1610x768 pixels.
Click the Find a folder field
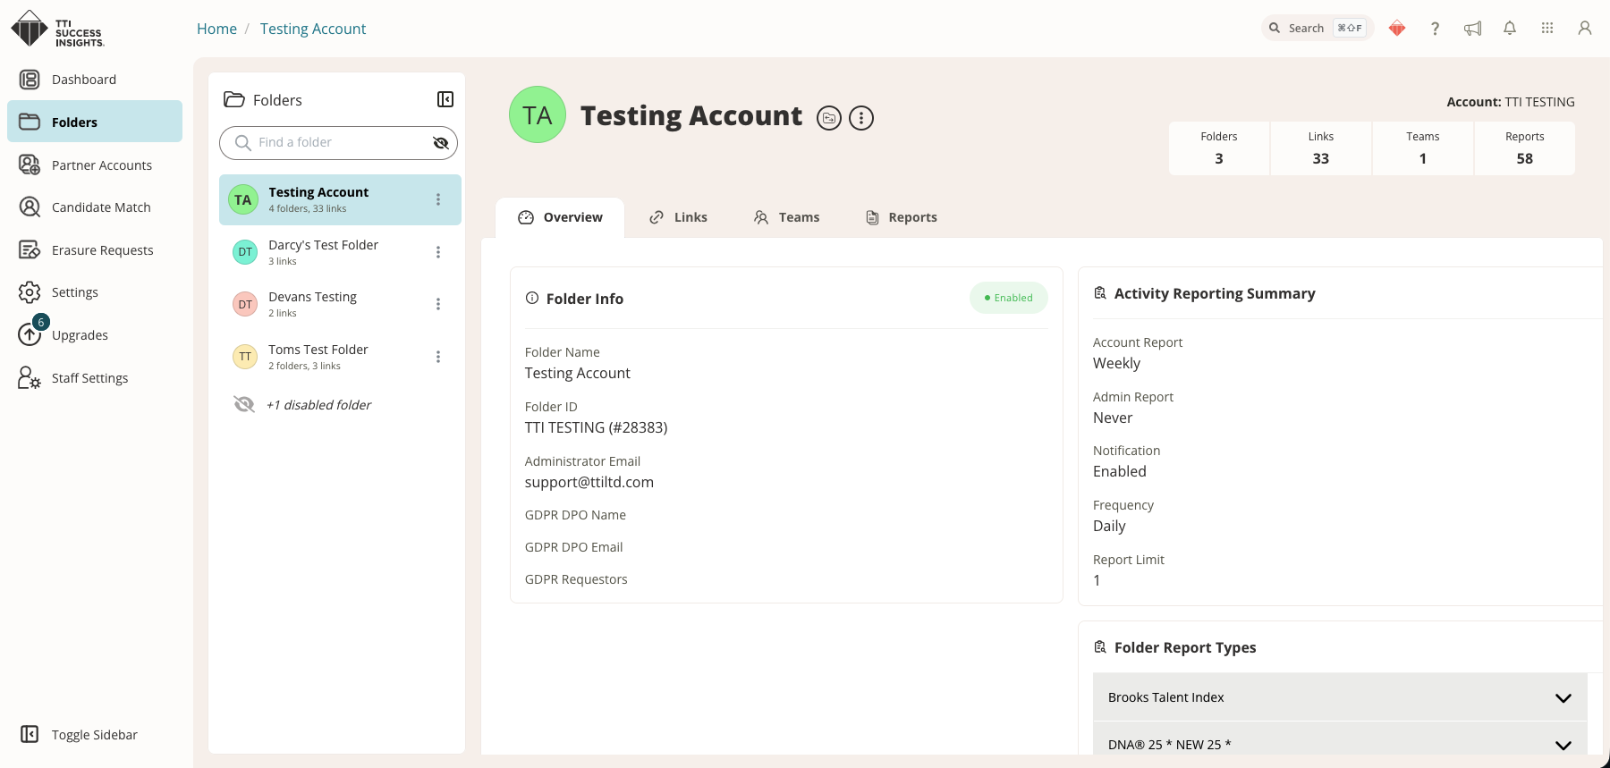pos(338,143)
